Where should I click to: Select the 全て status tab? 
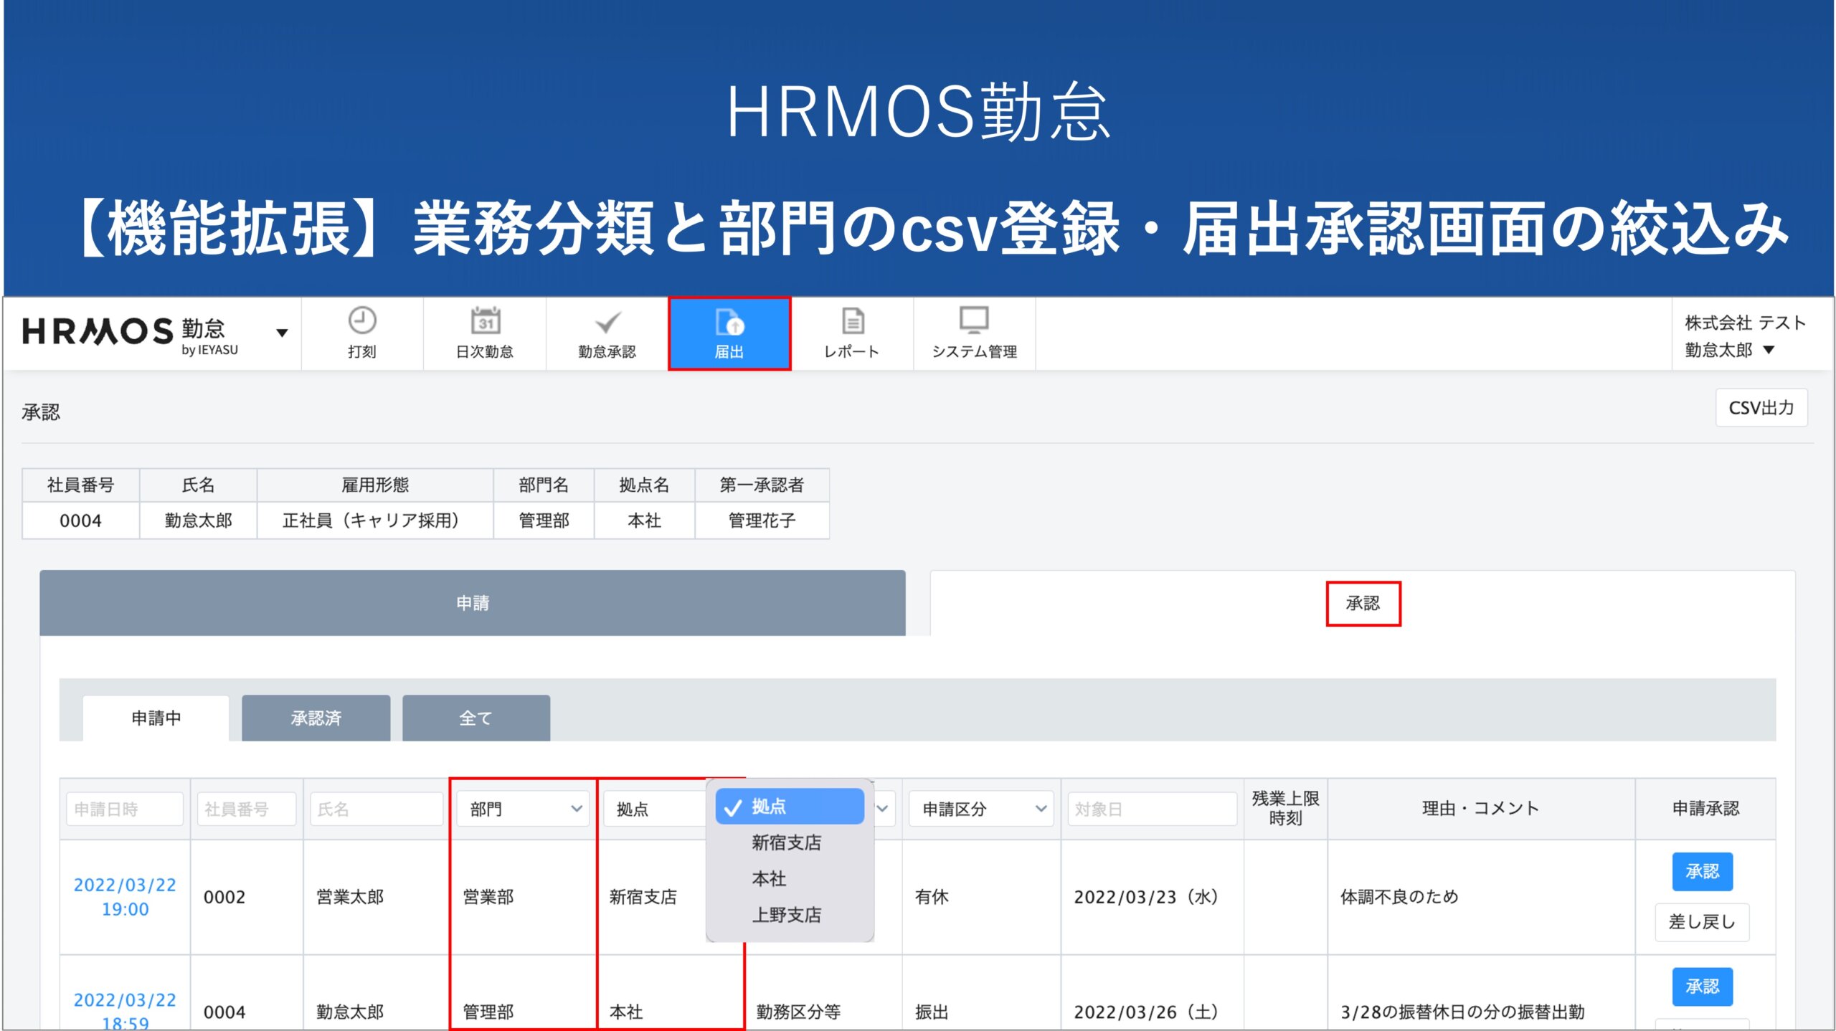[x=475, y=718]
